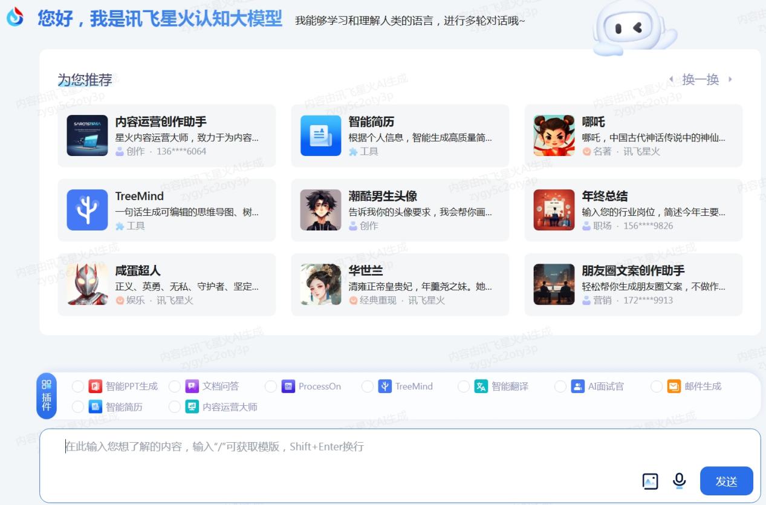Open the 朋友圈文案创作助手 thumbnail

(554, 284)
